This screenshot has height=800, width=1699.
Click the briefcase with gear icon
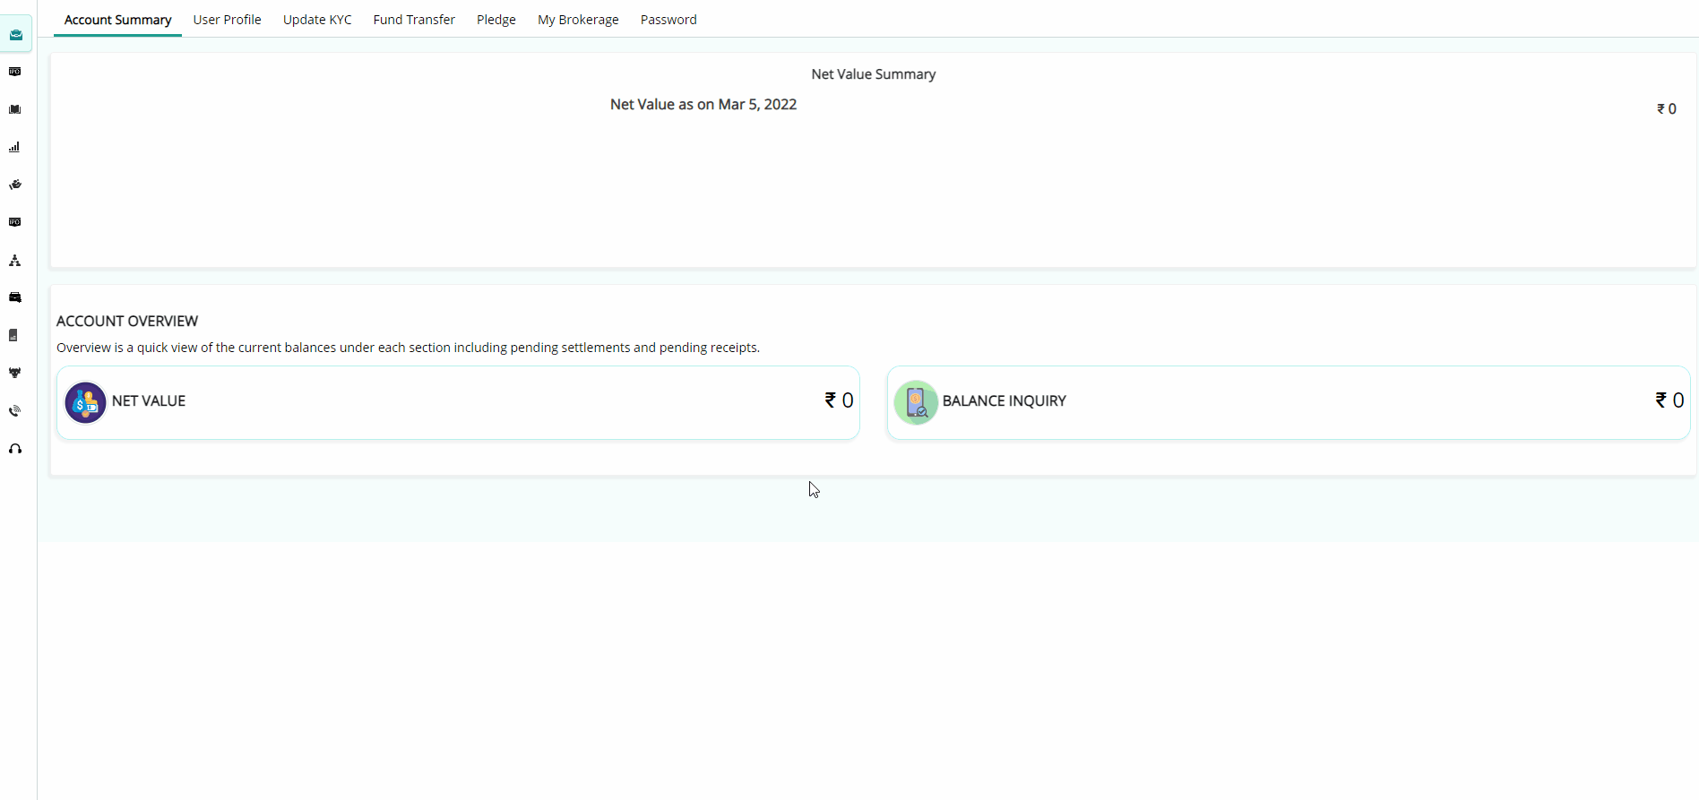(x=15, y=297)
